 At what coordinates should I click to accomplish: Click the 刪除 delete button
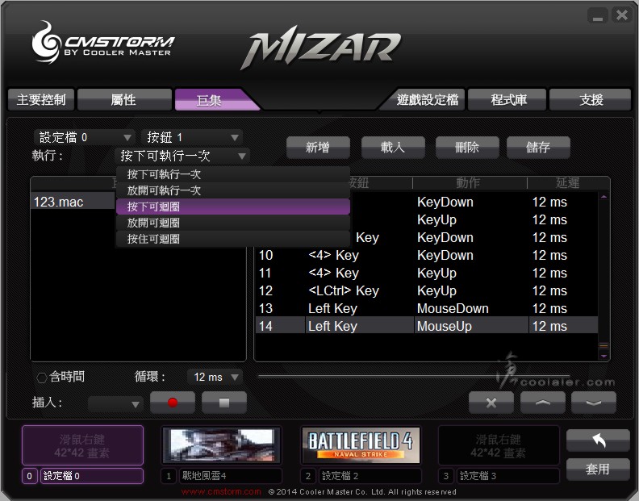467,147
